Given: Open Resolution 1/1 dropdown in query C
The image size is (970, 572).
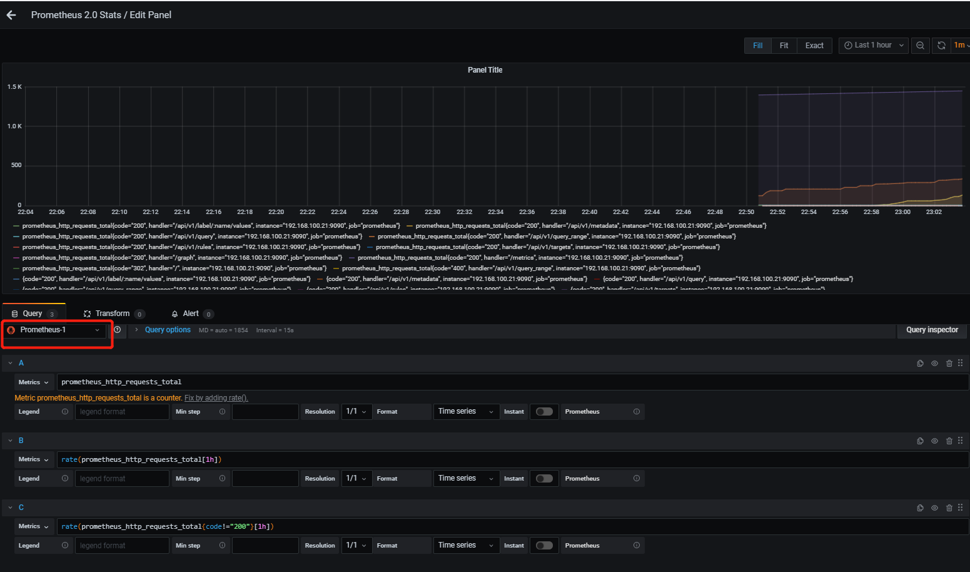Looking at the screenshot, I should [356, 546].
